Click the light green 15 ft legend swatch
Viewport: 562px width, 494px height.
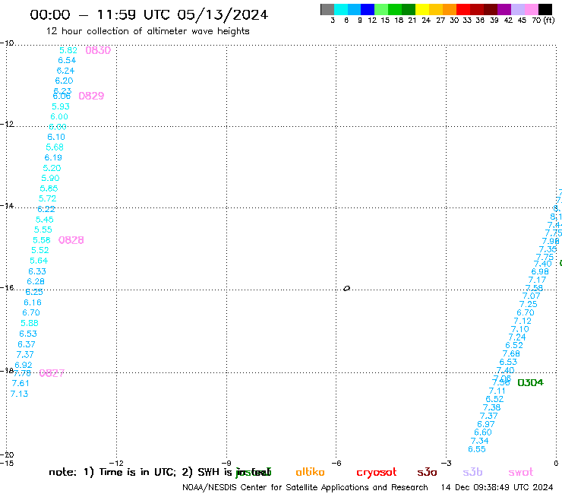(x=381, y=9)
